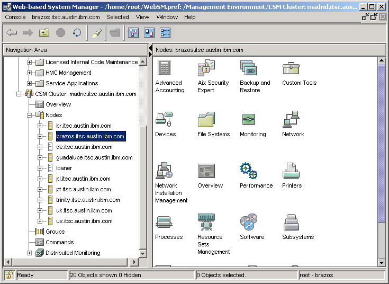This screenshot has width=389, height=284.
Task: Click the inner window restore icon
Action: point(374,17)
